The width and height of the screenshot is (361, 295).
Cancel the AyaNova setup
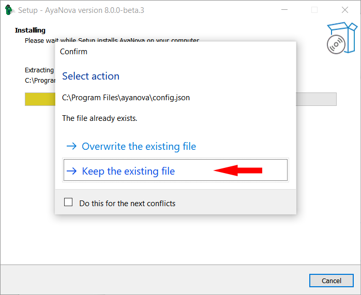click(332, 281)
